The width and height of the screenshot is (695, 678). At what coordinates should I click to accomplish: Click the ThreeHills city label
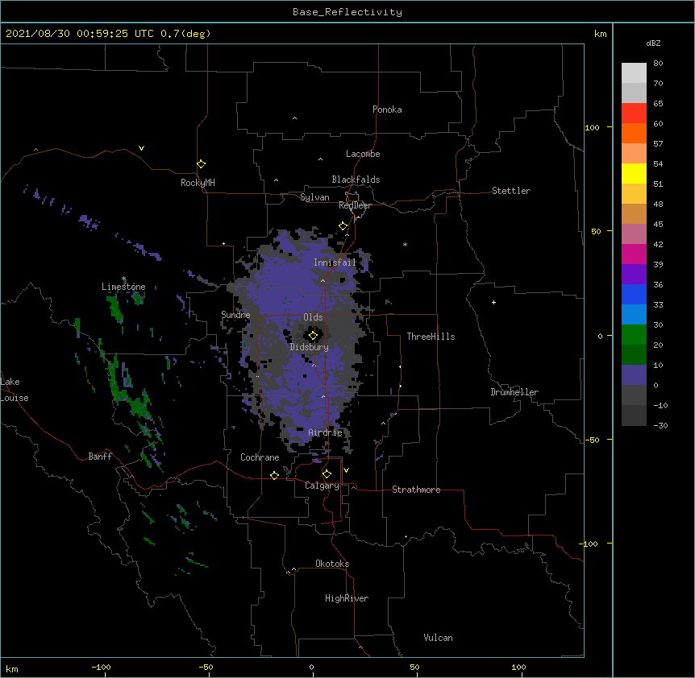point(431,337)
